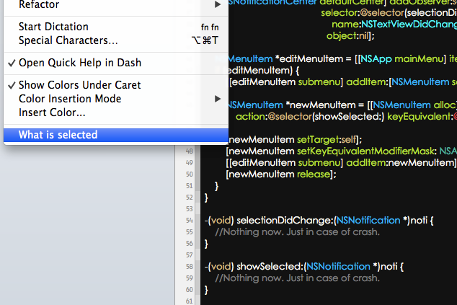457x305 pixels.
Task: Expand Color Insertion Mode submenu arrow
Action: tap(218, 99)
